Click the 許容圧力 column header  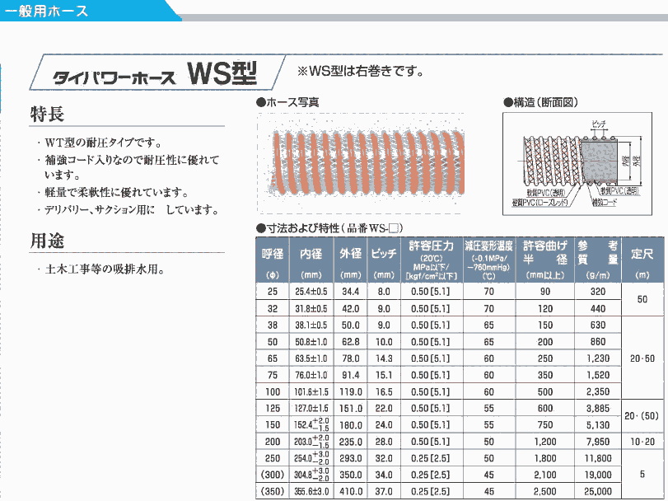pyautogui.click(x=432, y=260)
